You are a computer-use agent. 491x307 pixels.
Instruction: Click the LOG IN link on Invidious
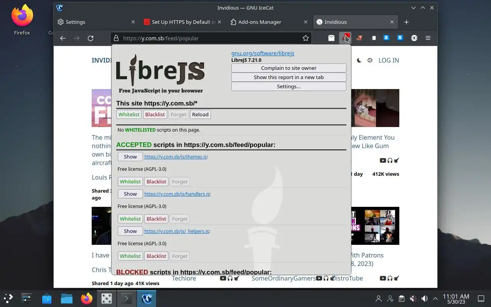389,60
